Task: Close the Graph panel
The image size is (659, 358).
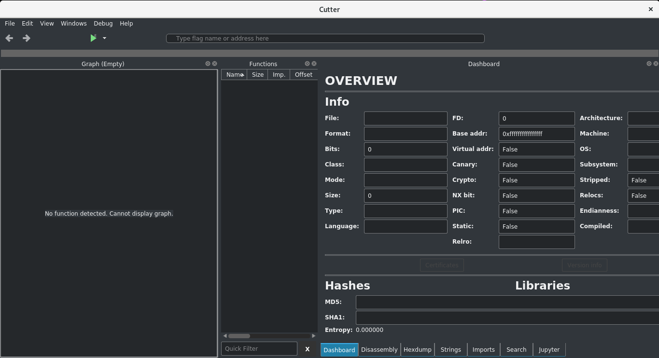Action: click(x=215, y=64)
